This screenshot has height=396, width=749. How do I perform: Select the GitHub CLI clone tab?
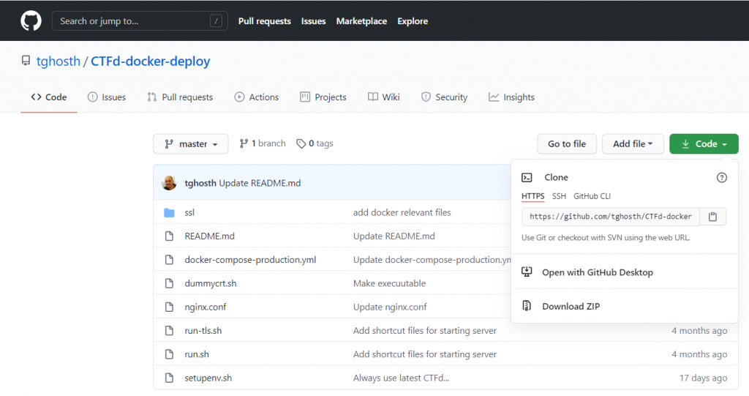[592, 196]
